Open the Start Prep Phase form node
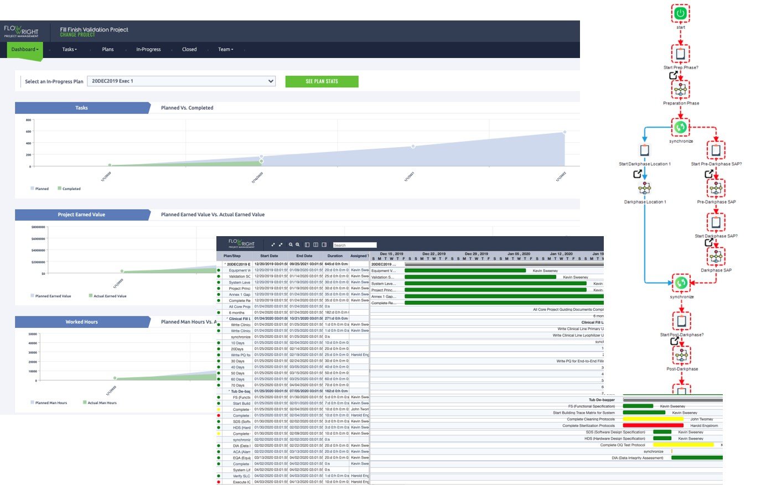 (x=680, y=54)
